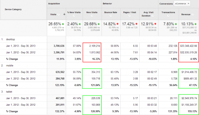199x115 pixels.
Task: Click the Avg. Visit Duration header
Action: click(147, 14)
